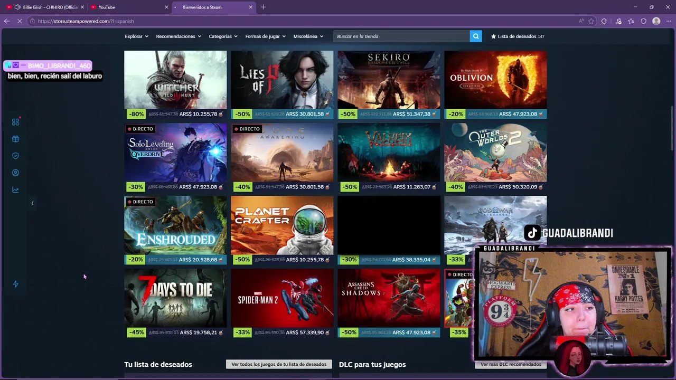
Task: Click the browser address bar URL
Action: [86, 21]
